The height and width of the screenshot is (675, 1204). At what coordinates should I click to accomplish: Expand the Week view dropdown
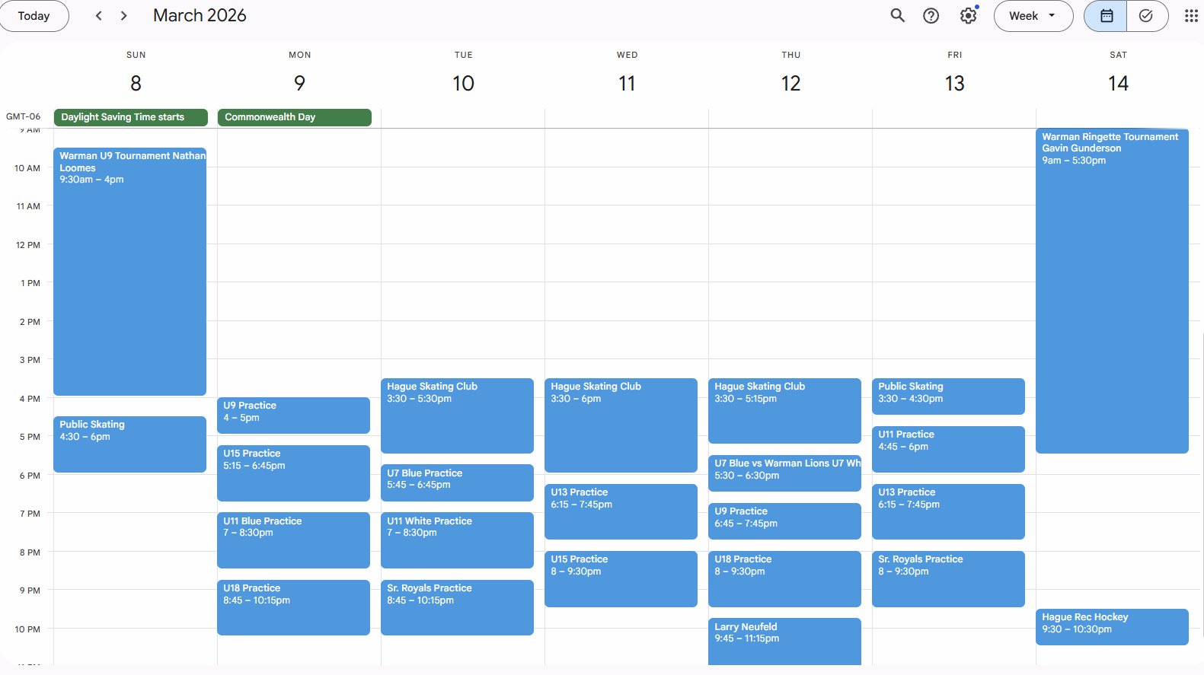click(x=1033, y=16)
